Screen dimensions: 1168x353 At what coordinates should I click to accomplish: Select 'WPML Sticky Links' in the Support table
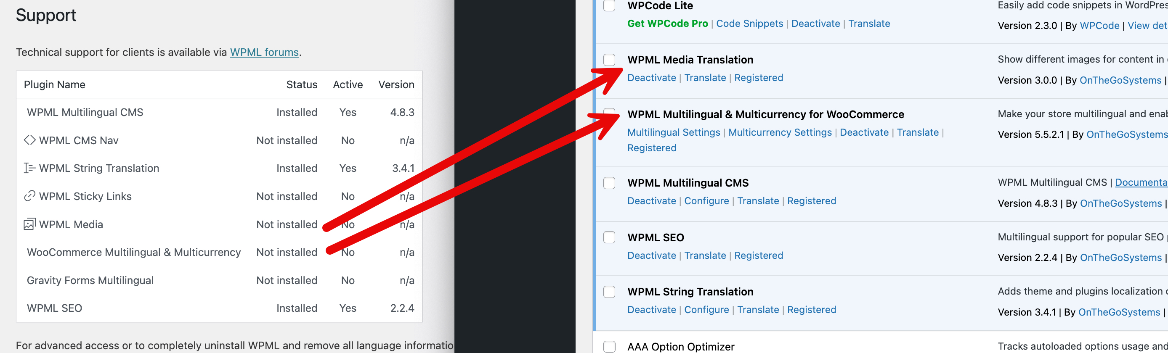click(85, 196)
